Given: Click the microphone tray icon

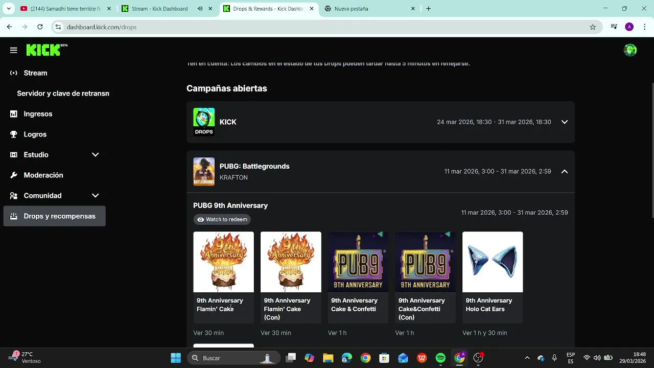Looking at the screenshot, I should tap(554, 358).
